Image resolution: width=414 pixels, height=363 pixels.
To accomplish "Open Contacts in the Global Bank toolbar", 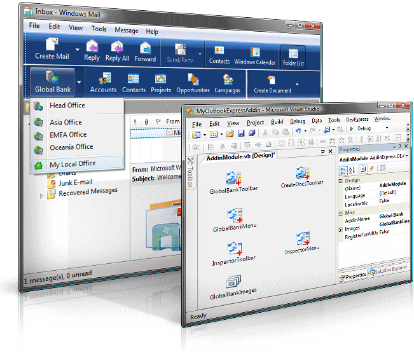I will click(134, 83).
